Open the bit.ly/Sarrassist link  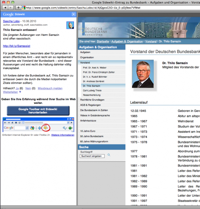tap(17, 46)
